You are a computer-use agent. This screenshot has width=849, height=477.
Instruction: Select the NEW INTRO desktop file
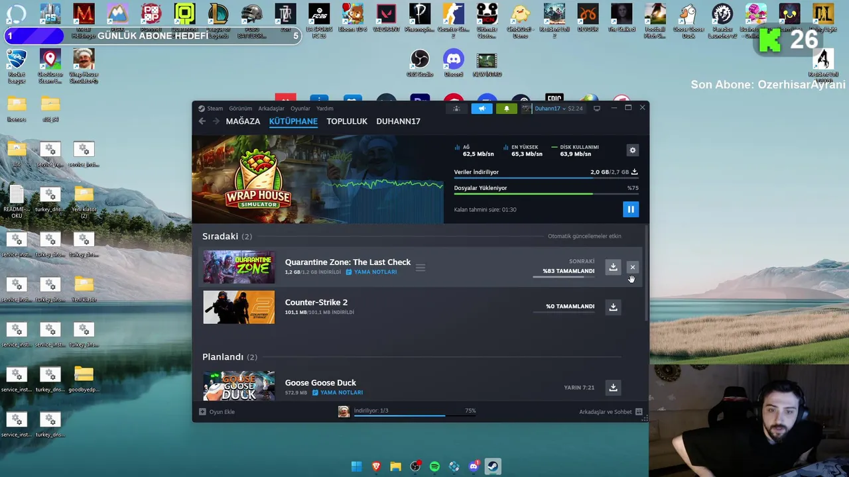pos(487,64)
